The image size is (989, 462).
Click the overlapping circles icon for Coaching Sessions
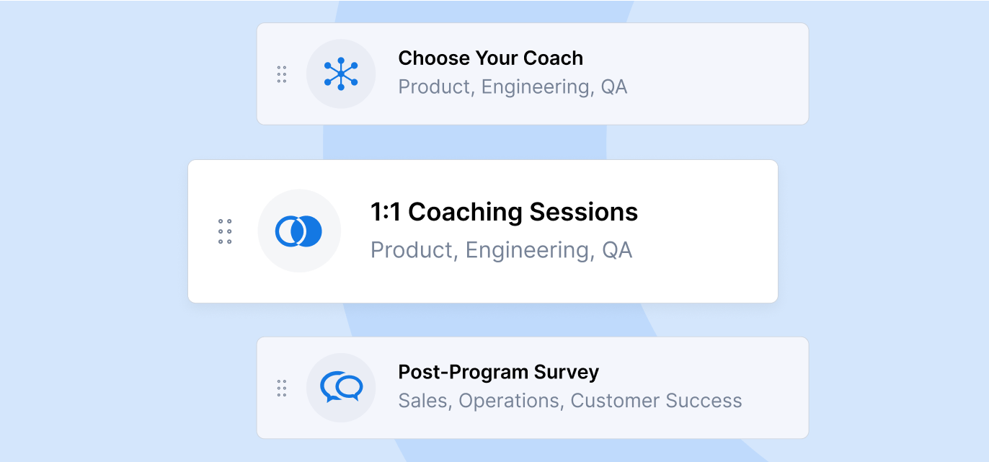click(299, 231)
